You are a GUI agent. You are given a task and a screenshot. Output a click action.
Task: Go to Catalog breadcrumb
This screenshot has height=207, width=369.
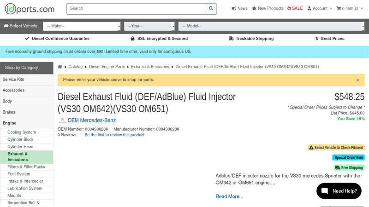(76, 67)
